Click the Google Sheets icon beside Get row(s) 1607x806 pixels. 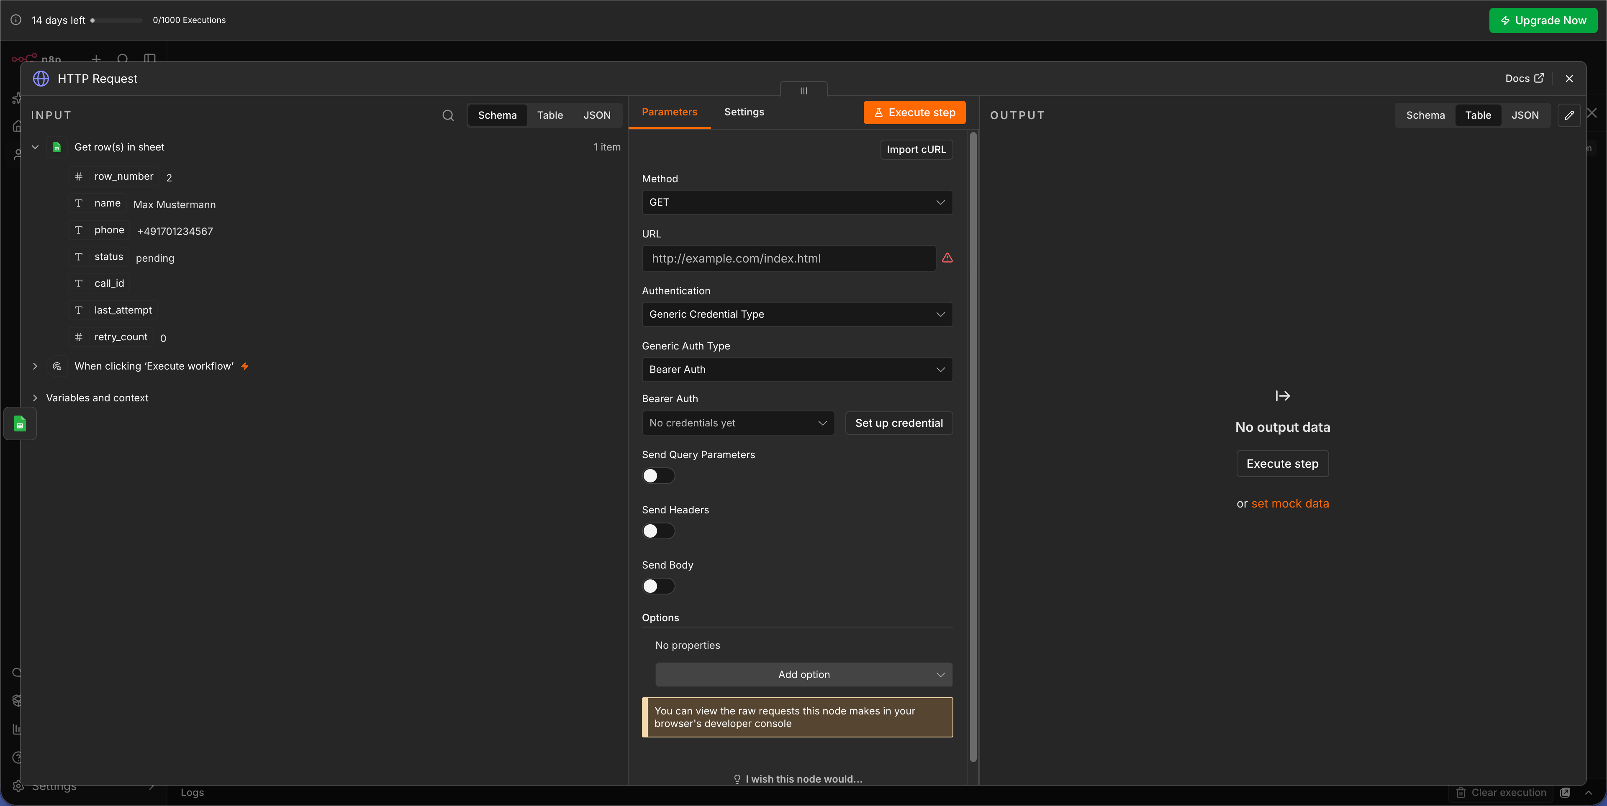coord(57,147)
